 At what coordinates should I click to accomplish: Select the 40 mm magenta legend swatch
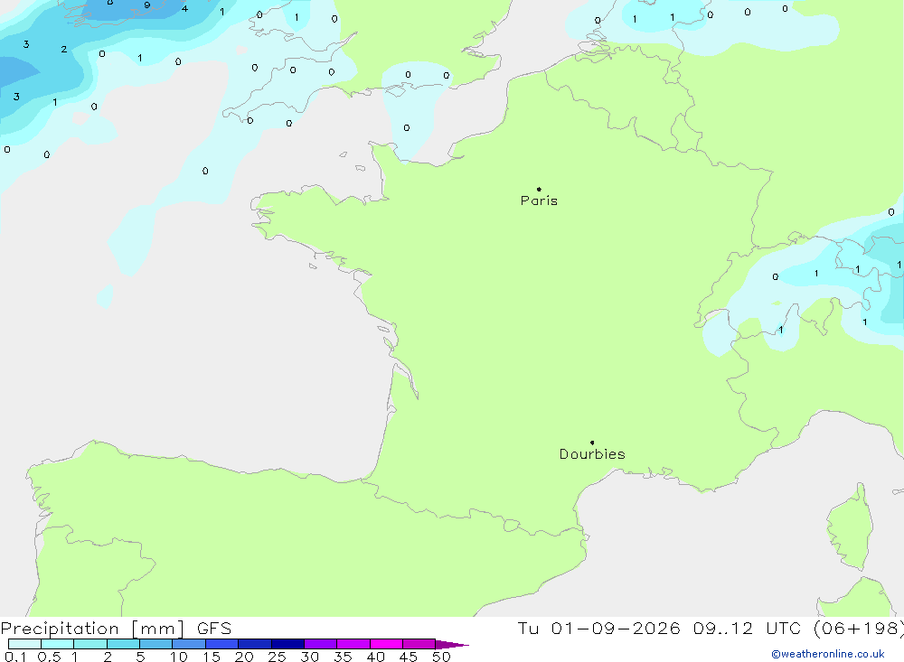pos(386,644)
